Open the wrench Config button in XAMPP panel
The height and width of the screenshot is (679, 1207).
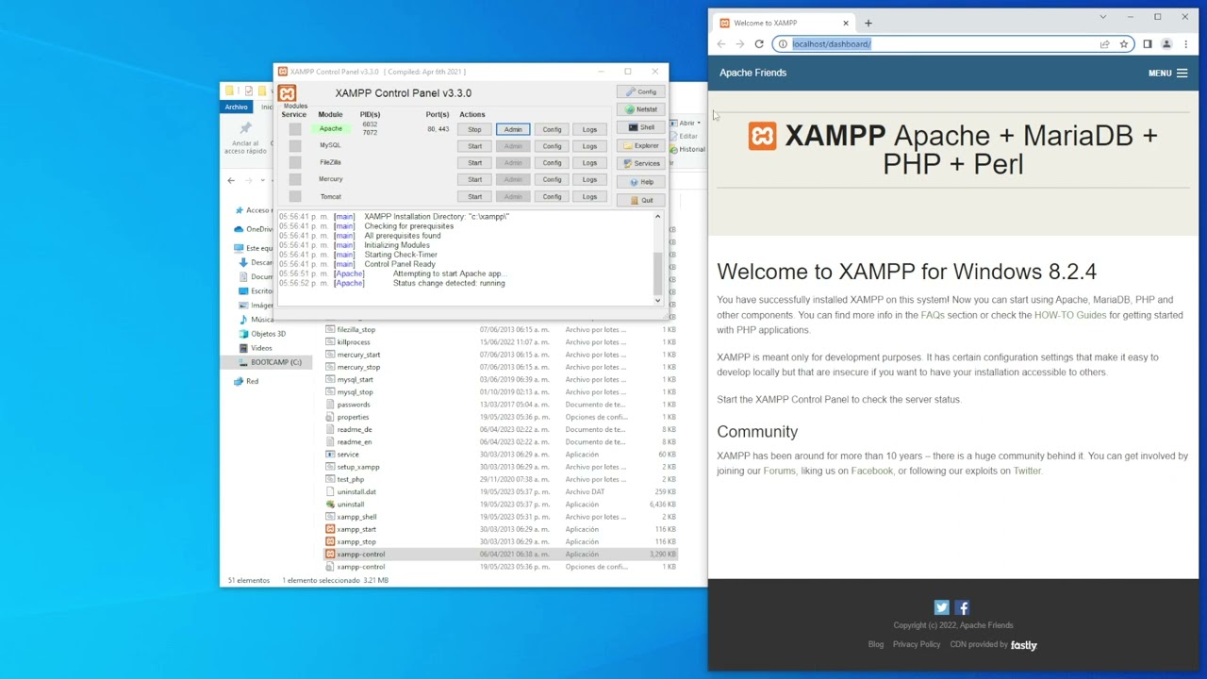click(641, 91)
